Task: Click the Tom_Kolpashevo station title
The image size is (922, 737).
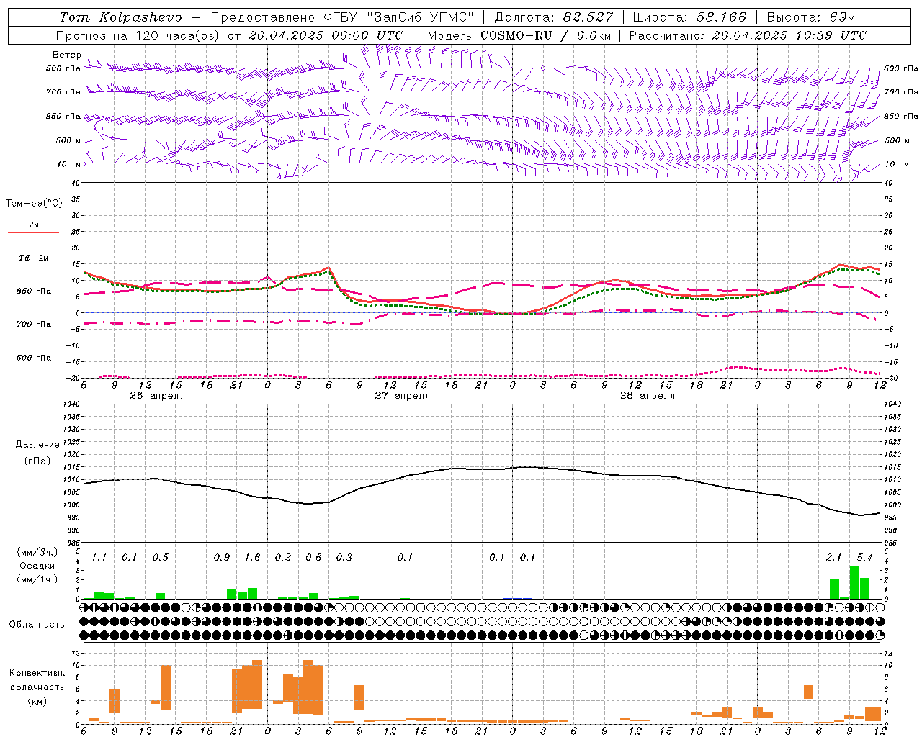Action: [x=120, y=17]
